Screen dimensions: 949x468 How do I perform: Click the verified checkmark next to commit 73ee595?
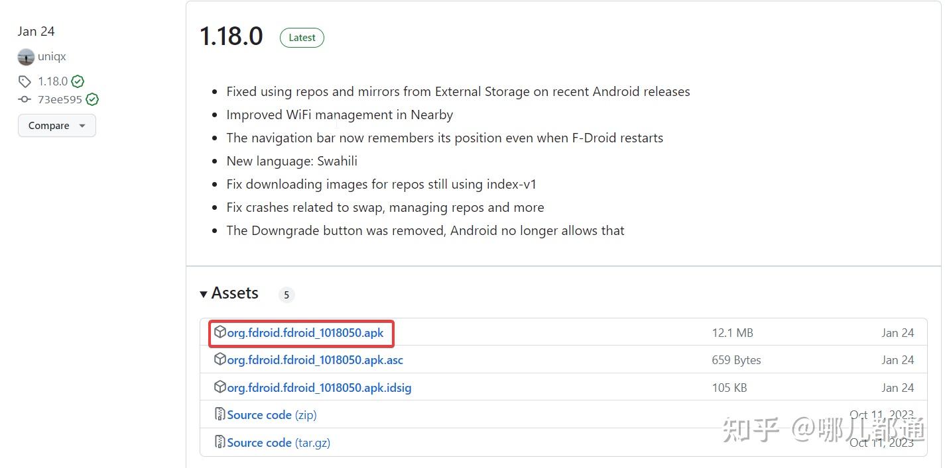92,99
